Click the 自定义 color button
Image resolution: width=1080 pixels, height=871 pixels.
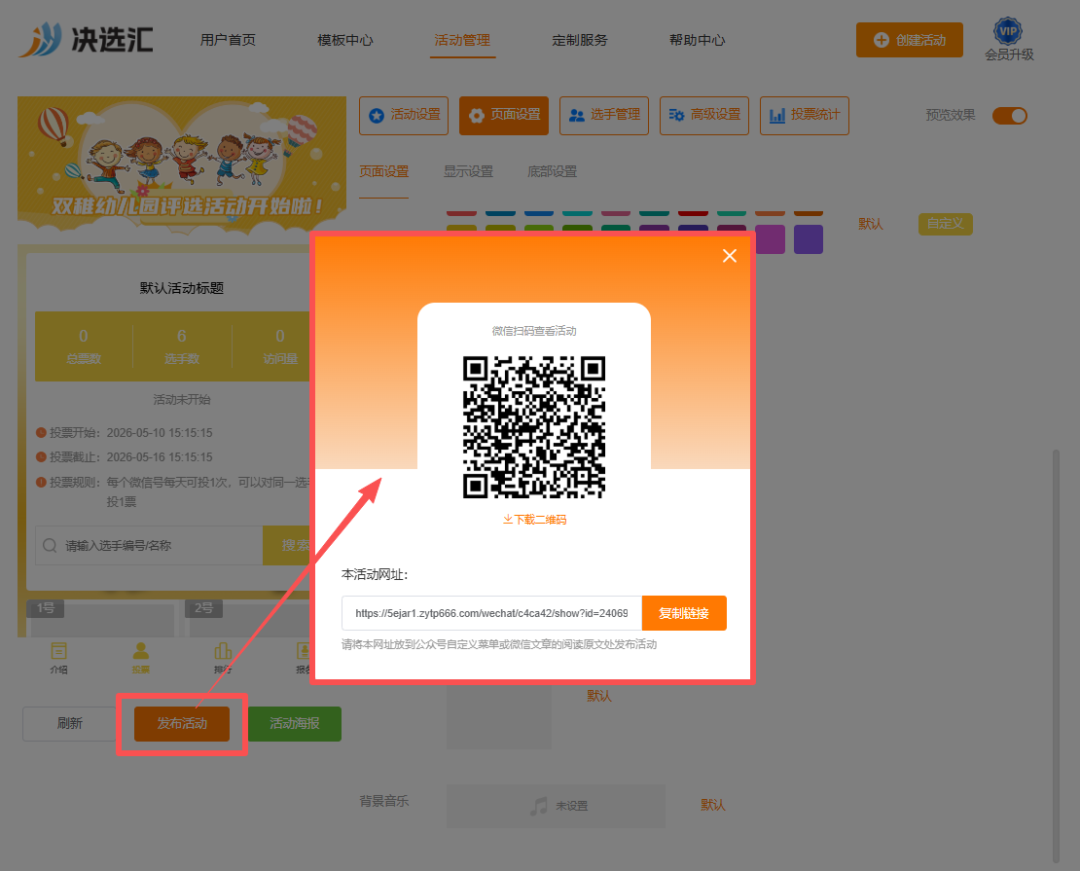pos(945,224)
